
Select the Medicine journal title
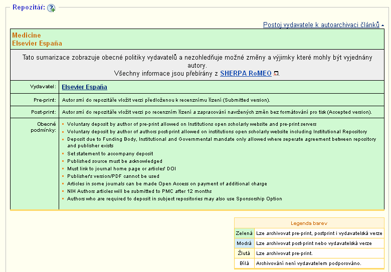[x=26, y=35]
